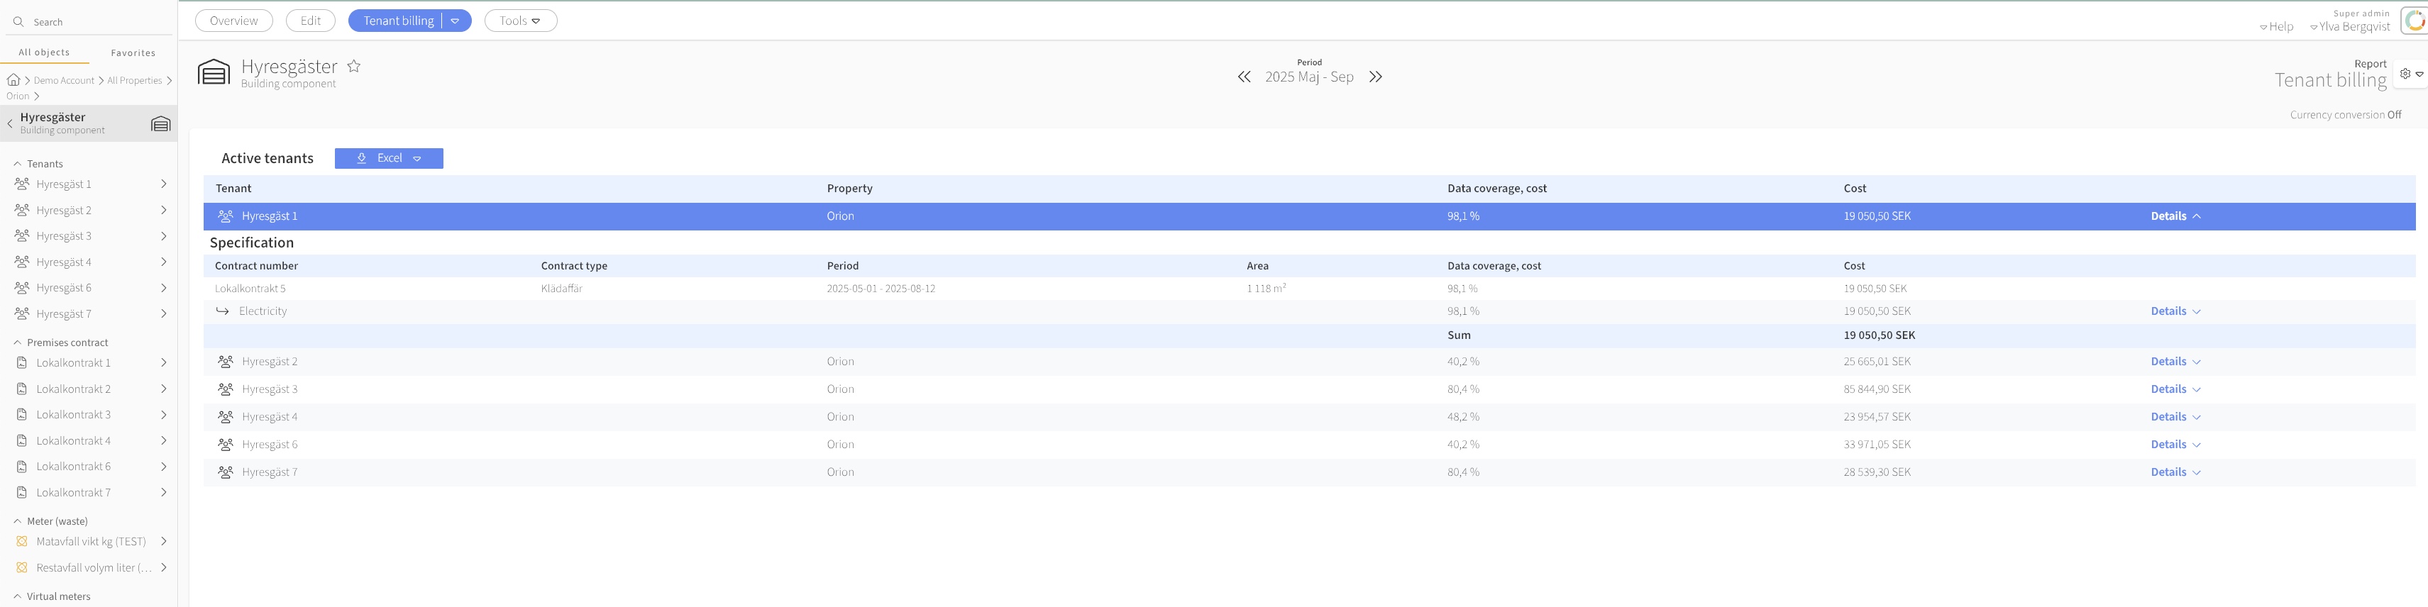Screen dimensions: 2428x607
Task: Click the favorite star next to Hyresgäster
Action: pos(353,66)
